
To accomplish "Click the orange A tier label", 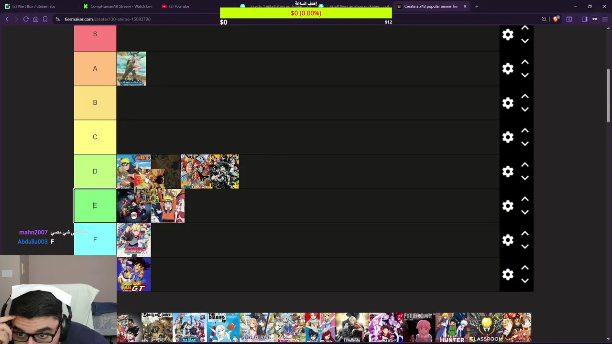I will click(95, 68).
